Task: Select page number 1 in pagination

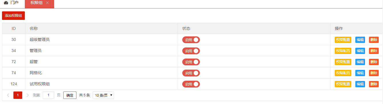Action: click(x=18, y=95)
